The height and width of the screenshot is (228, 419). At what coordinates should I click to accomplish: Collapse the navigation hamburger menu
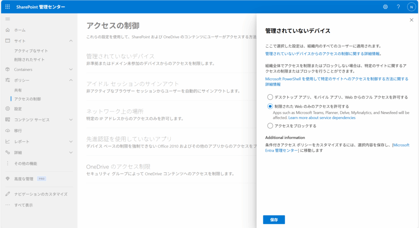click(x=7, y=19)
